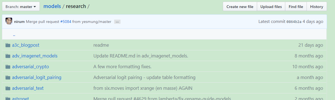
Task: Open the latest commit hash 0864b2a
Action: click(x=294, y=22)
